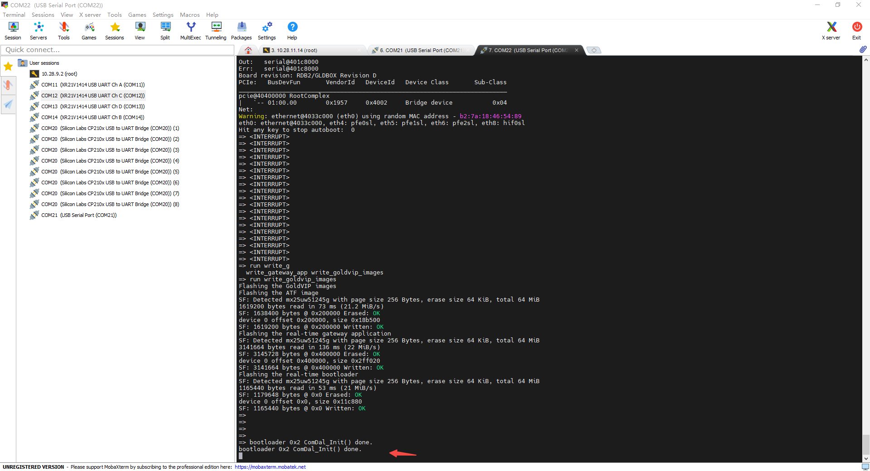The height and width of the screenshot is (471, 870).
Task: Open a new terminal tab with plus button
Action: (594, 50)
